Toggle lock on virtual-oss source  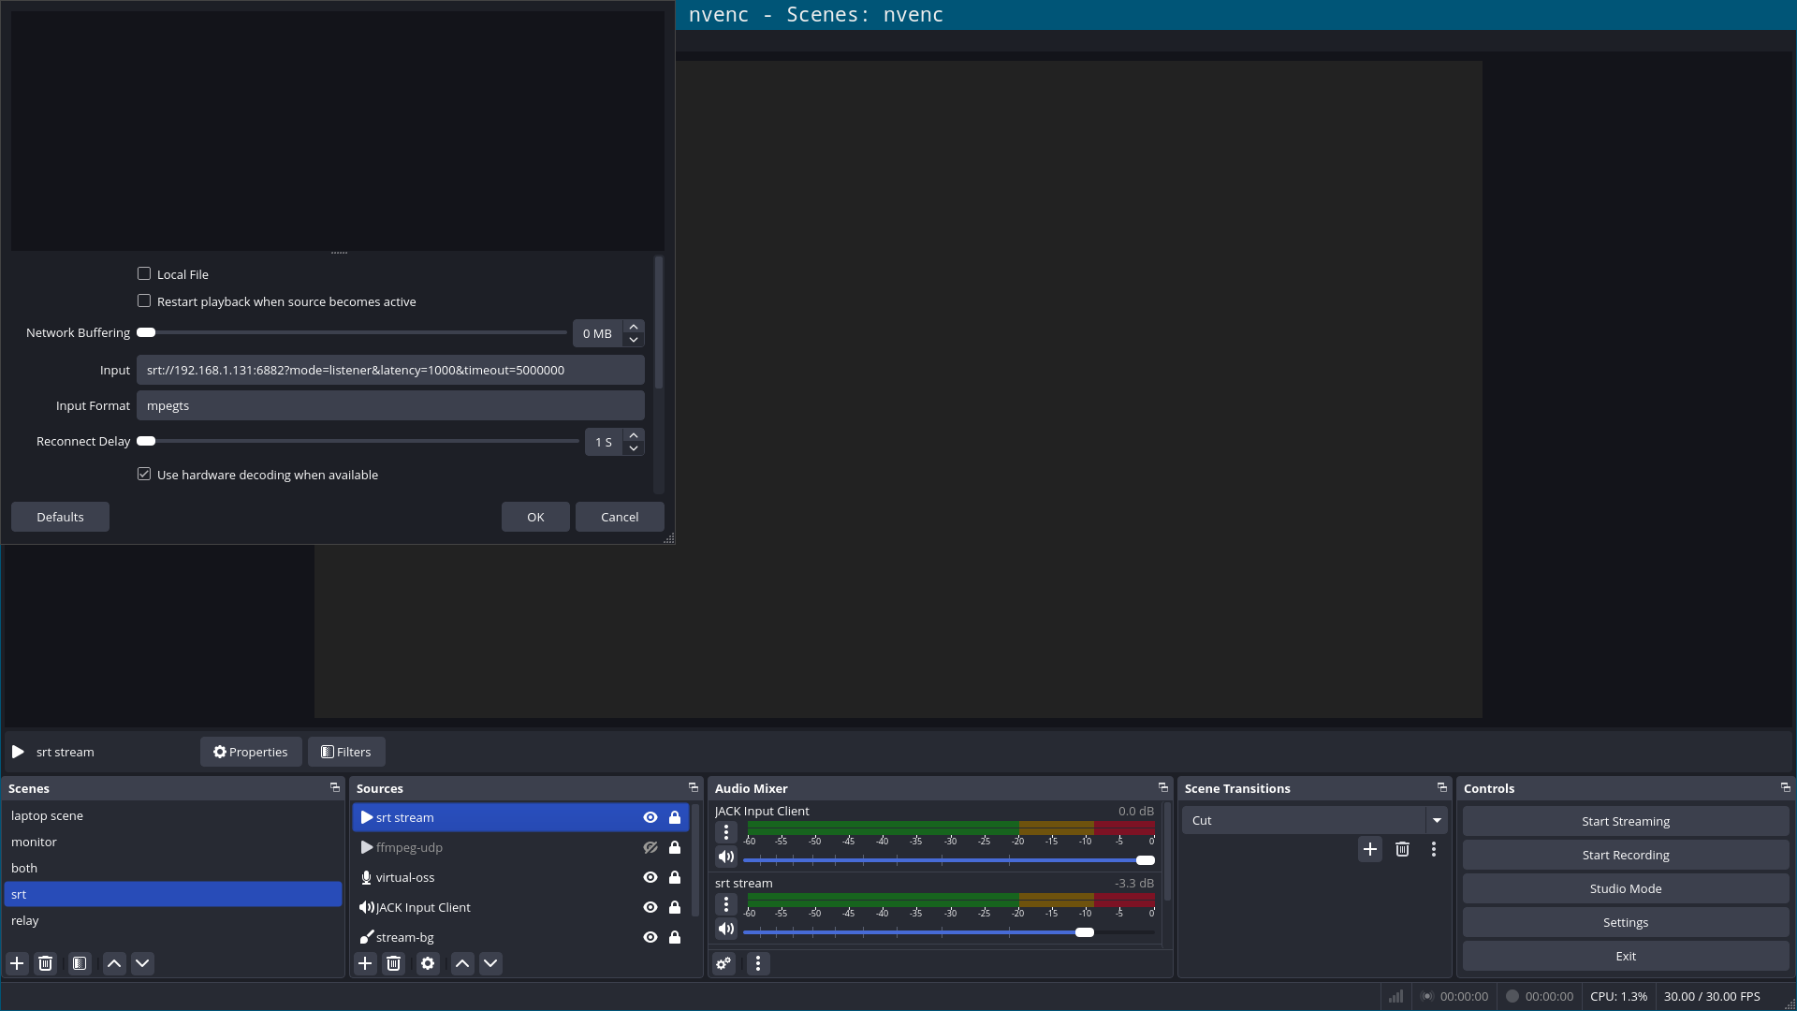point(675,877)
